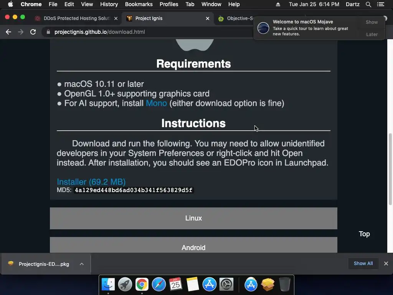Viewport: 393px width, 295px height.
Task: Open Chrome from the Dock
Action: pyautogui.click(x=142, y=284)
